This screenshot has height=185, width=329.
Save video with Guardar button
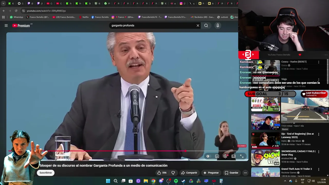232,173
